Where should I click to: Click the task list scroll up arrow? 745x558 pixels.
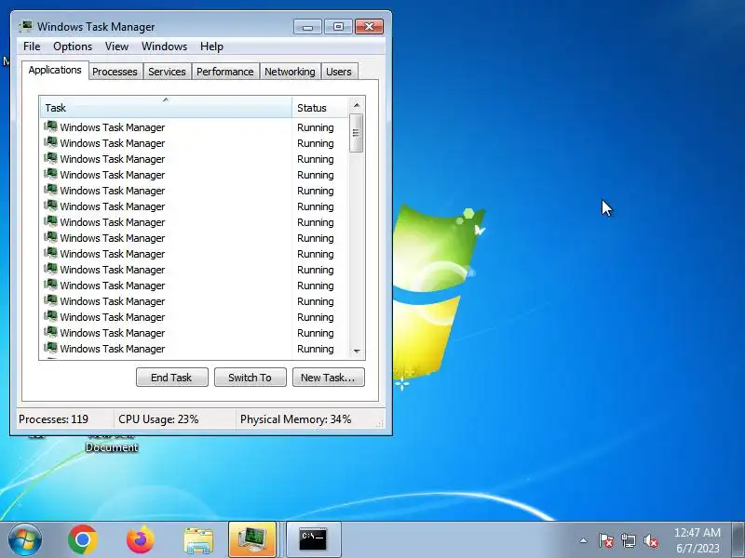(357, 105)
